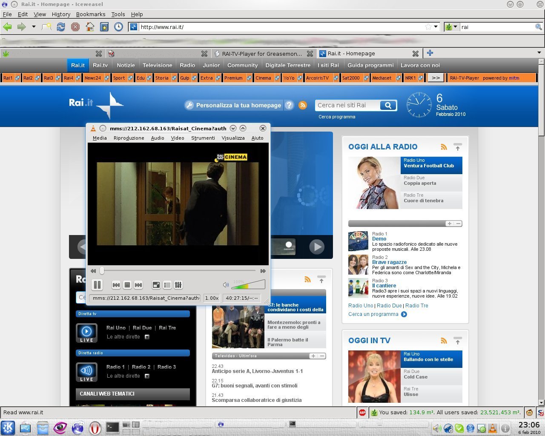Toggle VLC fullscreen mode button
Viewport: 545px width, 436px height.
156,285
